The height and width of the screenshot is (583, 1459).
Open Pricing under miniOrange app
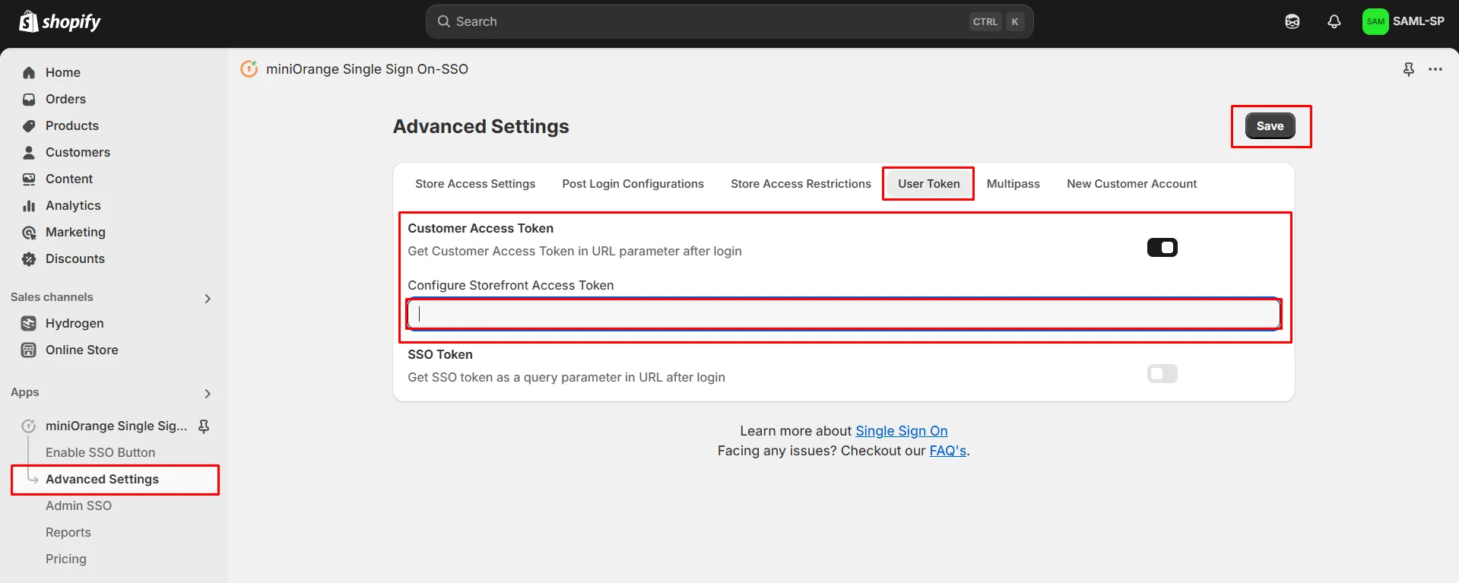66,559
